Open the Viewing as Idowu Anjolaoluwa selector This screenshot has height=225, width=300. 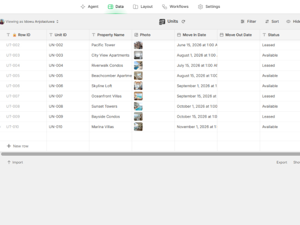[x=30, y=22]
